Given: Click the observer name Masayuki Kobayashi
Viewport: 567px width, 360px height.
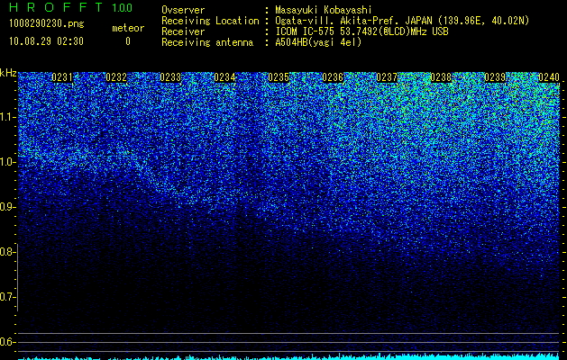Looking at the screenshot, I should [323, 10].
